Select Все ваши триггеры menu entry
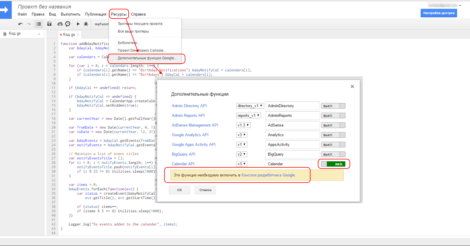Viewport: 470px width, 246px height. tap(145, 31)
